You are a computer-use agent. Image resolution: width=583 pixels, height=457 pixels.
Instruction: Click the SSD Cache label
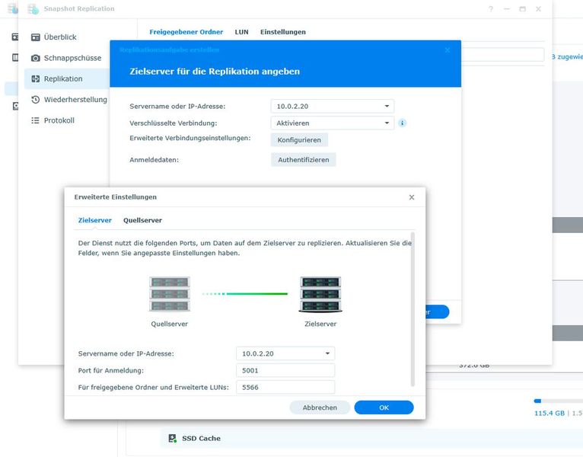[x=201, y=439]
